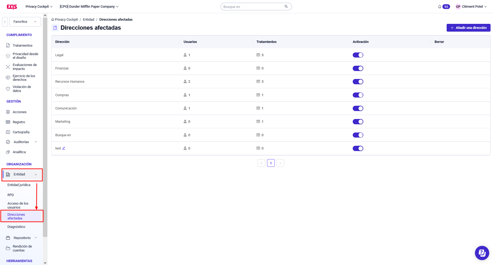Open the help chat bubble icon

[x=482, y=253]
